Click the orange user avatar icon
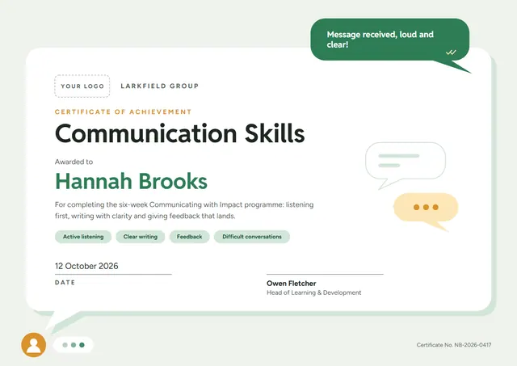The height and width of the screenshot is (366, 517). tap(34, 345)
